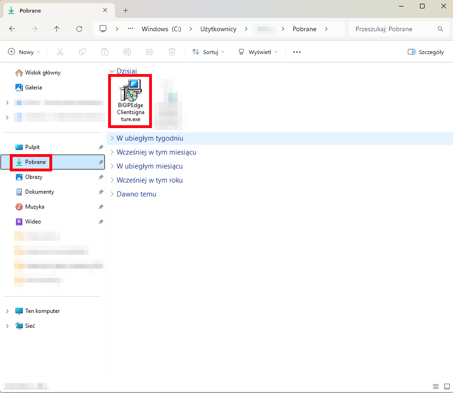Viewport: 453px width, 393px height.
Task: Select the Pobrane window tab
Action: pyautogui.click(x=59, y=11)
